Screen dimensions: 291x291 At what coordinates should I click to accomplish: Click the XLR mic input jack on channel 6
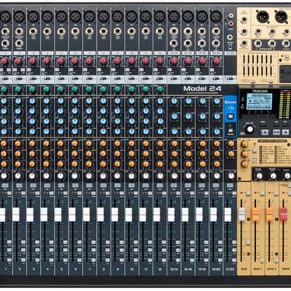[75, 17]
